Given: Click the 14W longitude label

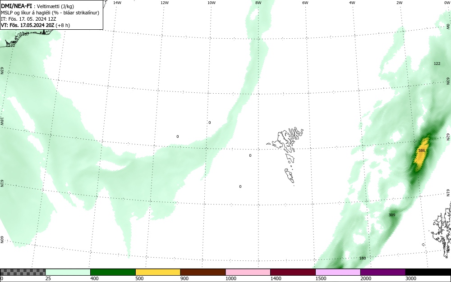Looking at the screenshot, I should pyautogui.click(x=117, y=3).
